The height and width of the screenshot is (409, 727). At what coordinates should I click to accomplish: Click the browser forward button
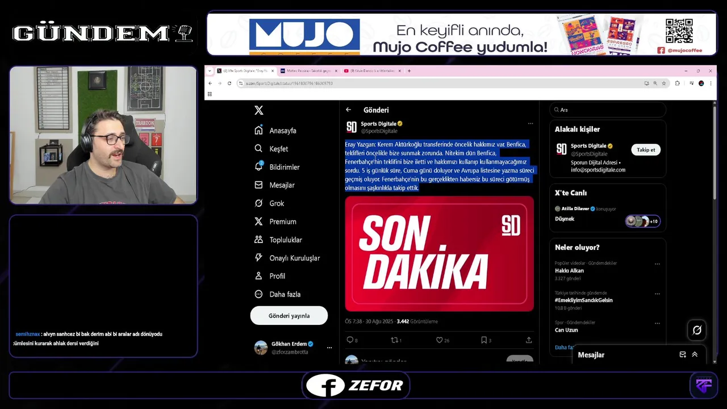click(x=220, y=83)
